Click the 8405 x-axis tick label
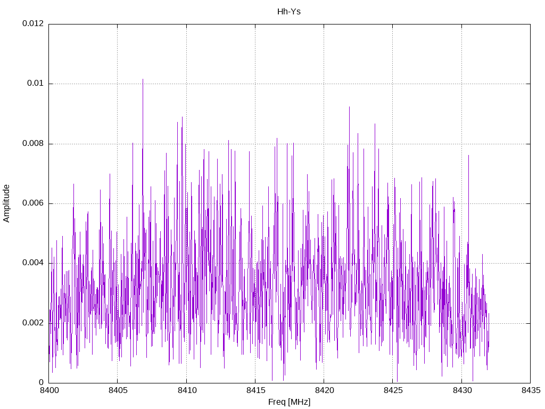The image size is (545, 409). pyautogui.click(x=118, y=390)
